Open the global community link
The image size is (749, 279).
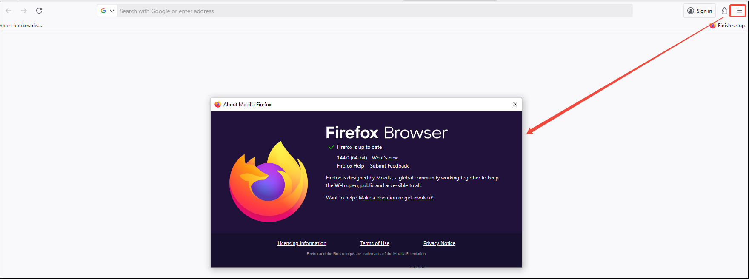tap(419, 178)
